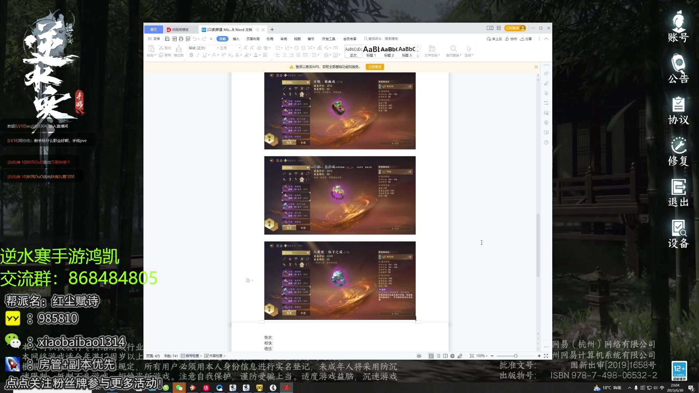Viewport: 699px width, 393px height.
Task: Click the 修复 (repair) icon in game launcher
Action: click(678, 151)
